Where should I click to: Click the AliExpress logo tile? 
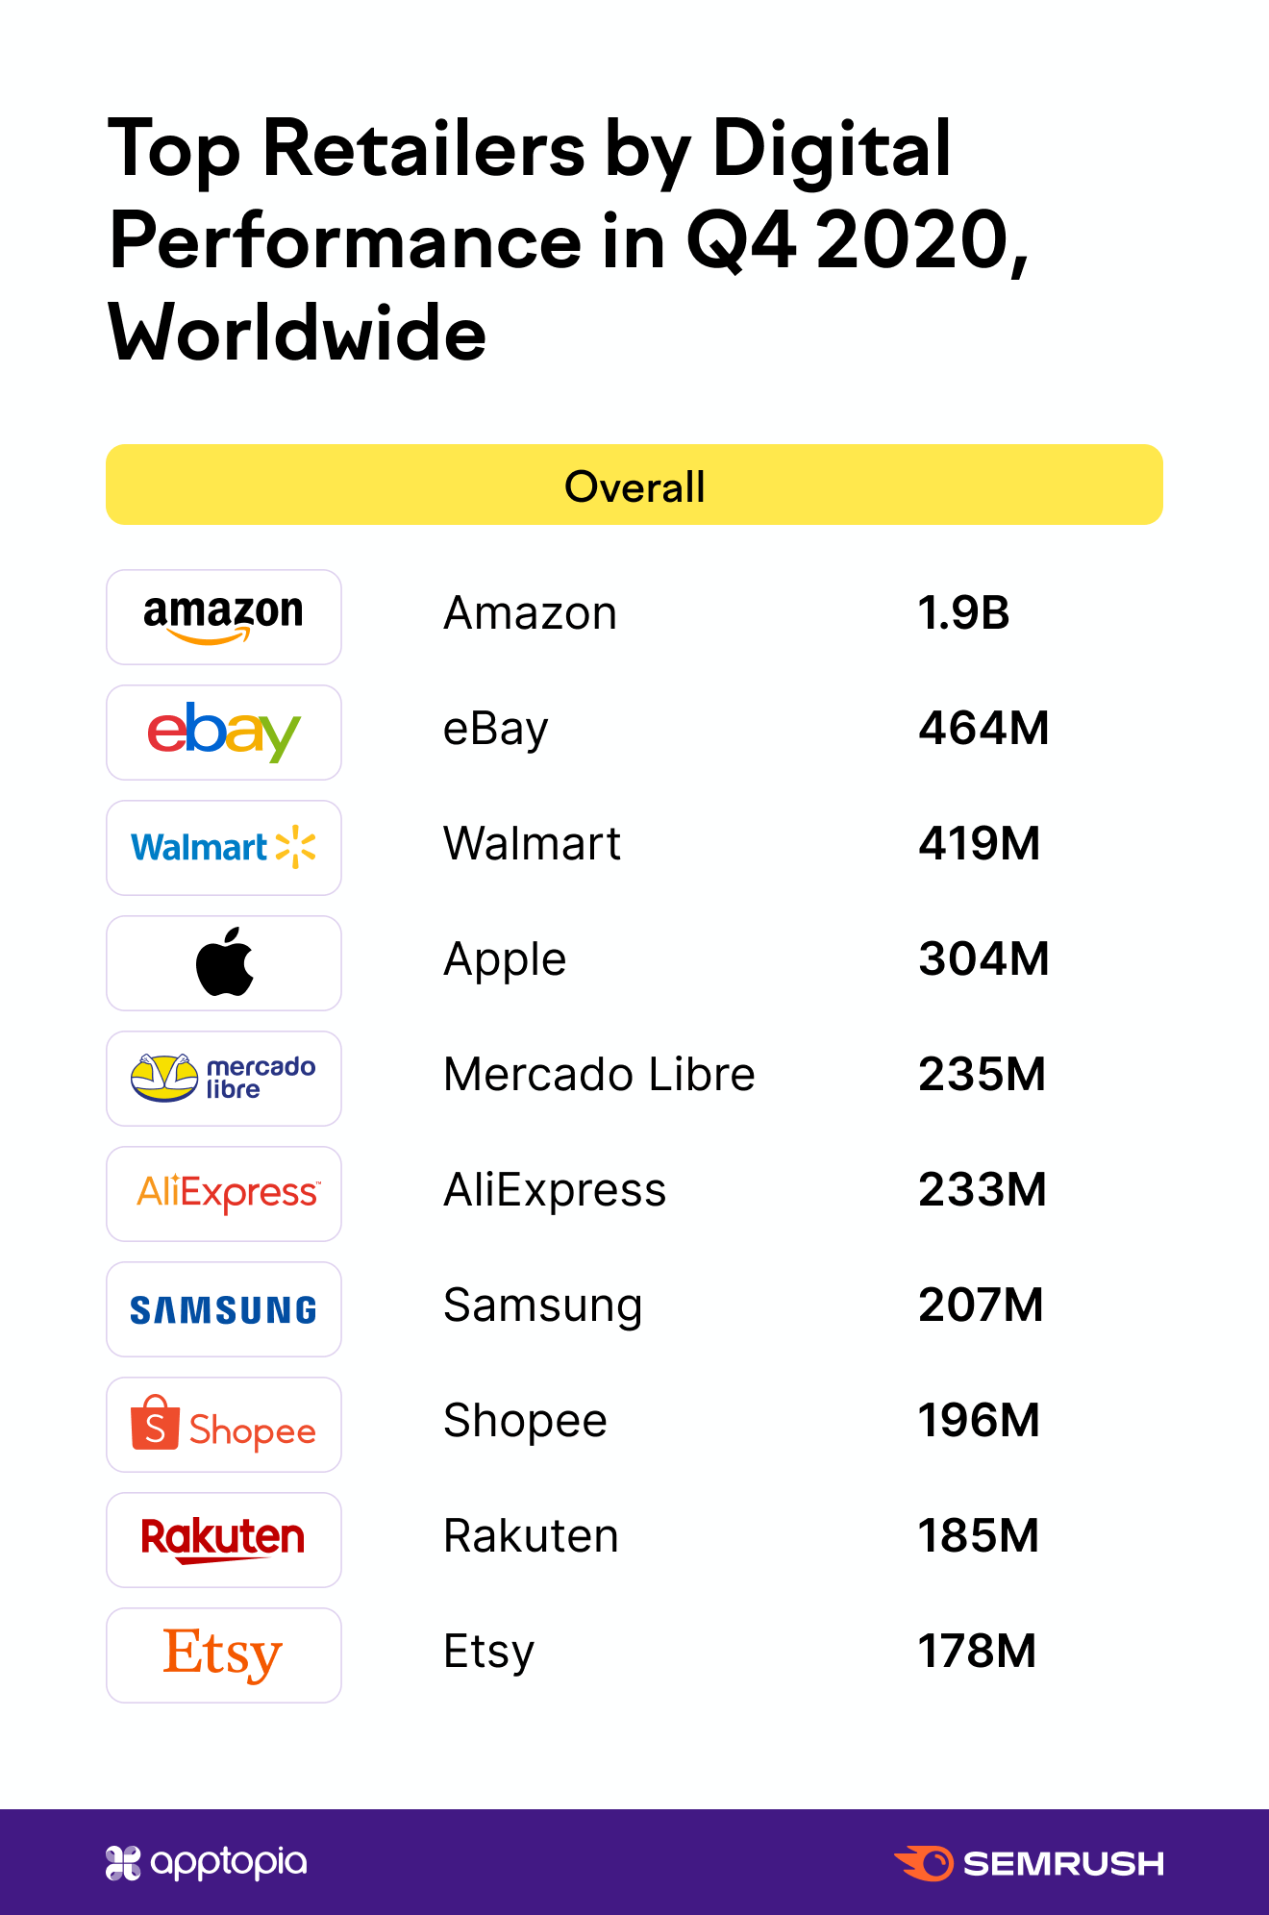pyautogui.click(x=223, y=1194)
